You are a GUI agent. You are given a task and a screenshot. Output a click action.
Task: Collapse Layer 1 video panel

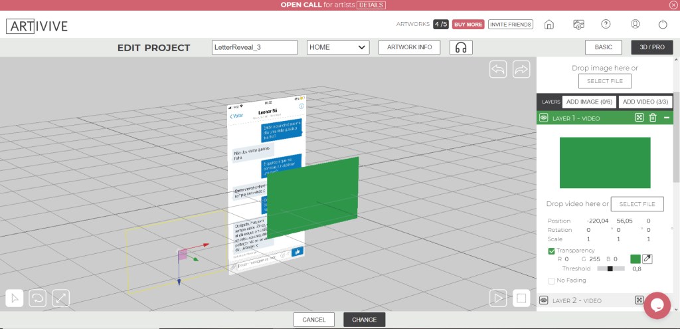[666, 118]
